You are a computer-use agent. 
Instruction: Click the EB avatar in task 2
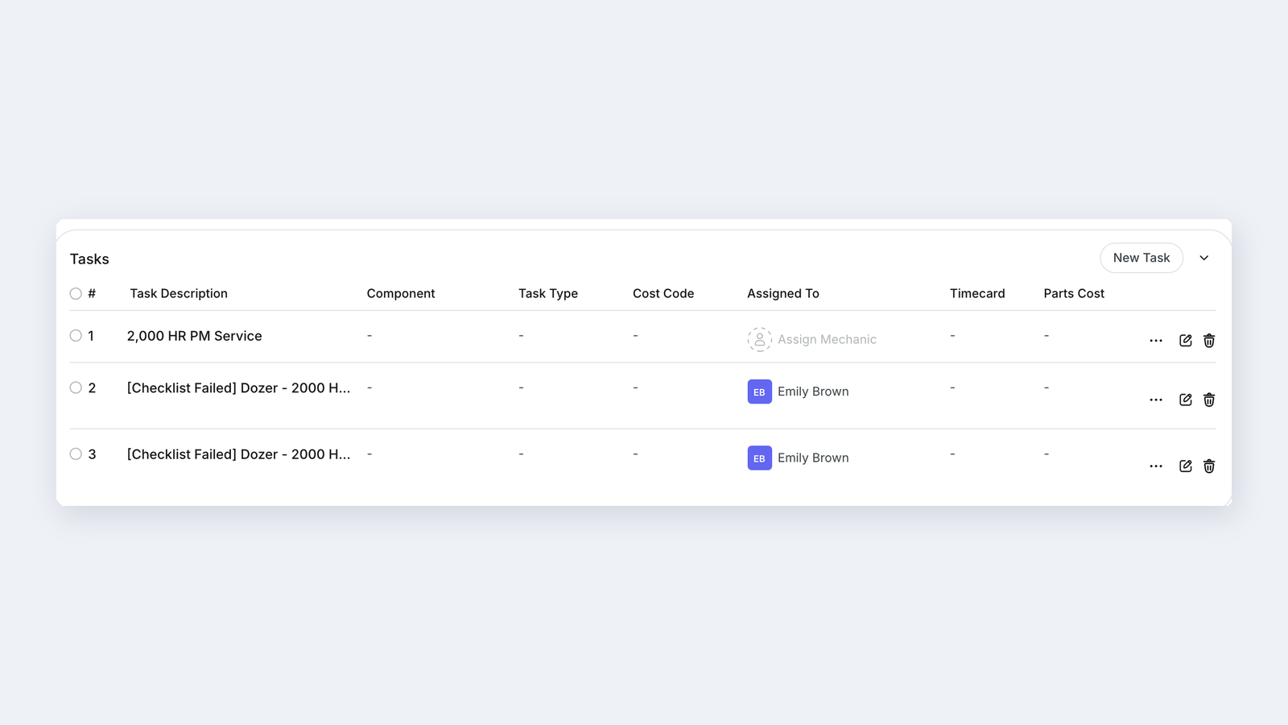click(759, 391)
